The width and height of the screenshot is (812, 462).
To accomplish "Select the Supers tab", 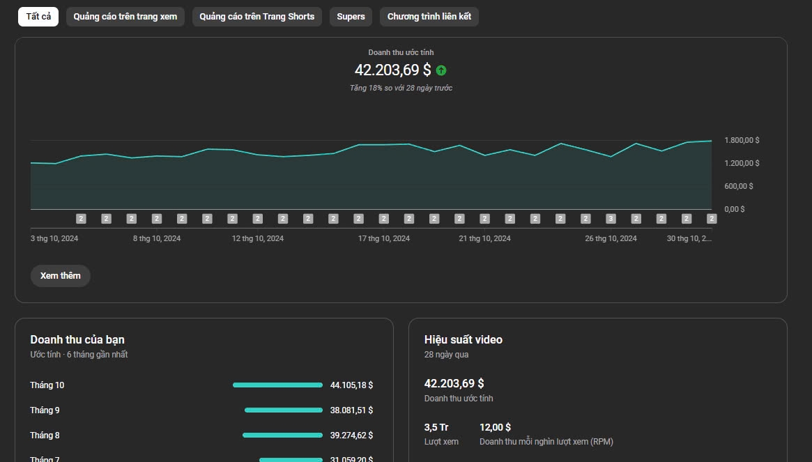I will click(351, 17).
